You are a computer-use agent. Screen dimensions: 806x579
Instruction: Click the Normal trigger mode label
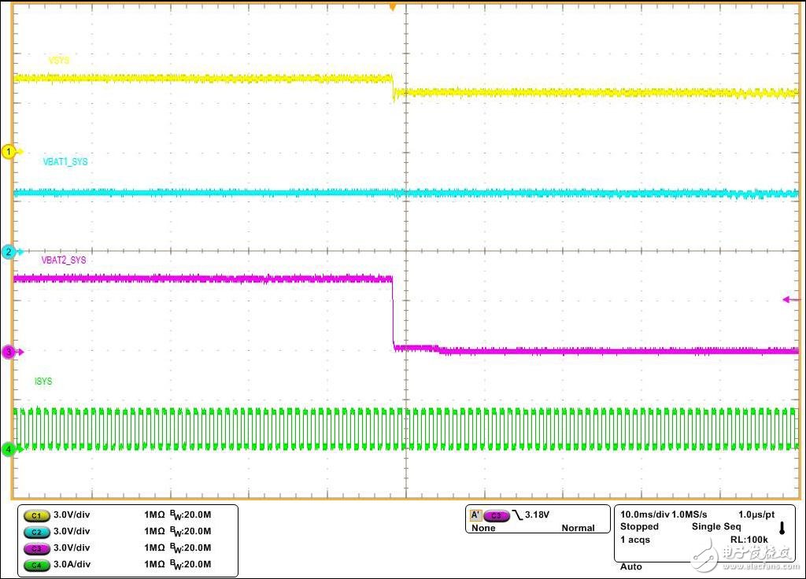pos(578,528)
